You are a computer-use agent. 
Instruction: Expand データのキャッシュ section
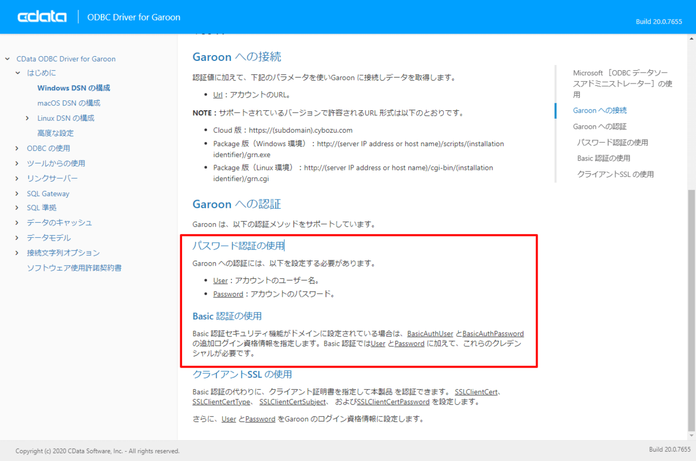(18, 223)
